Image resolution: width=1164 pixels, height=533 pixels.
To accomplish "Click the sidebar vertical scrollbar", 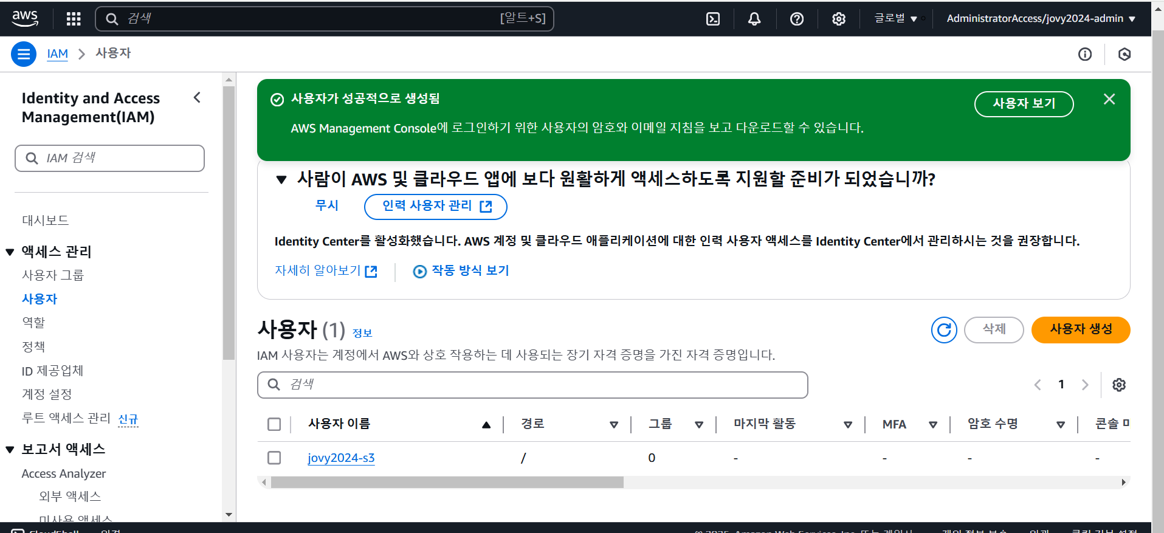I will pyautogui.click(x=229, y=223).
